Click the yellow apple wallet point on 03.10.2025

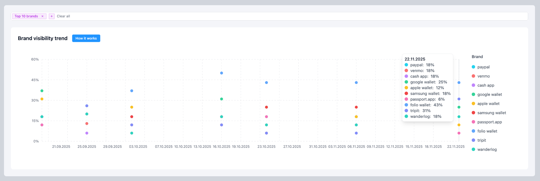click(132, 107)
